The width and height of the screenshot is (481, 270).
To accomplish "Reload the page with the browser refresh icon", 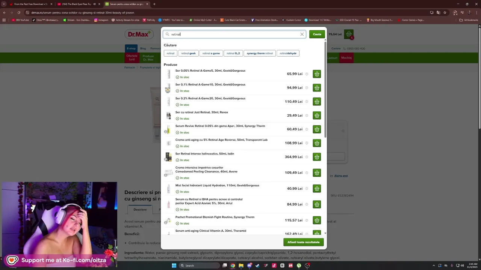I will point(19,12).
